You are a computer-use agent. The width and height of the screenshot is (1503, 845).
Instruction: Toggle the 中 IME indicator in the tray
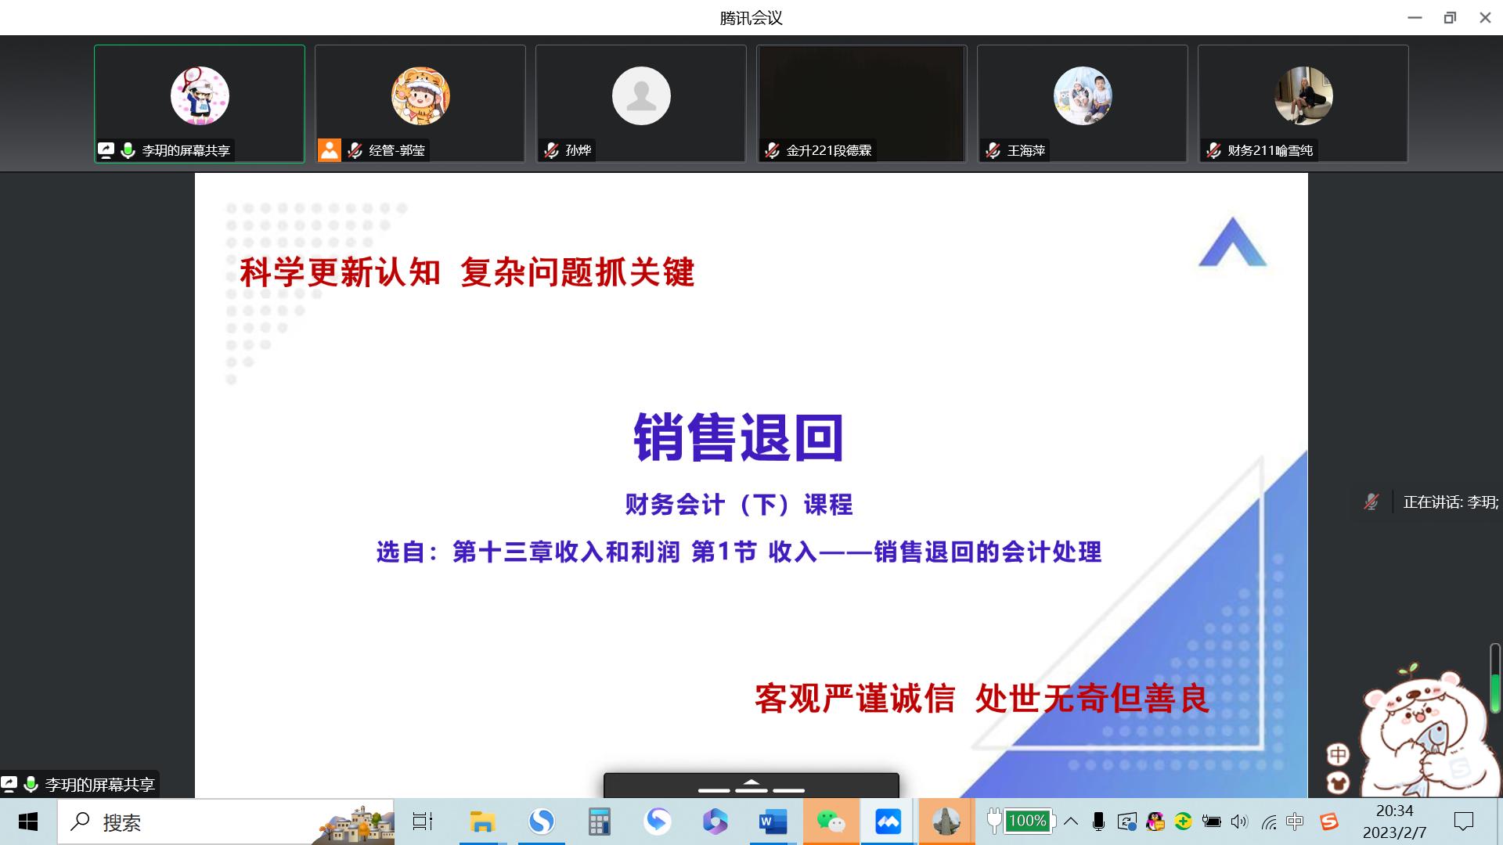tap(1295, 822)
